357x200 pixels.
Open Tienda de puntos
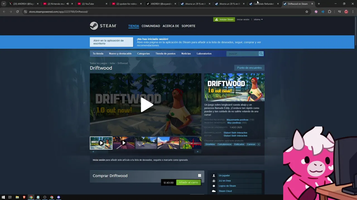click(x=165, y=54)
